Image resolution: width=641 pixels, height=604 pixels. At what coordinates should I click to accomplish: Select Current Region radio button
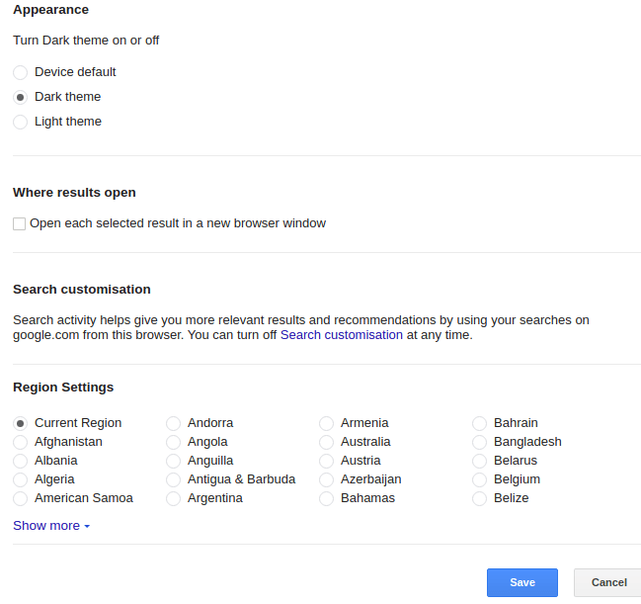pos(20,423)
